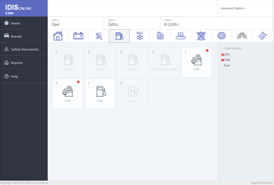Viewport: 274px width, 185px height.
Task: Open the Fuel tile with count 1
Action: coord(100,94)
